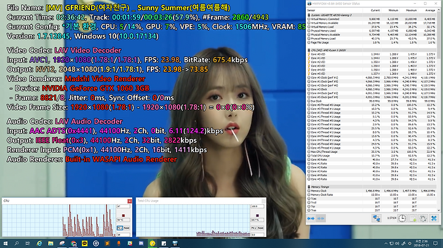Screen dimensions: 443x248
Task: Close the CPU graph window
Action: coord(129,201)
